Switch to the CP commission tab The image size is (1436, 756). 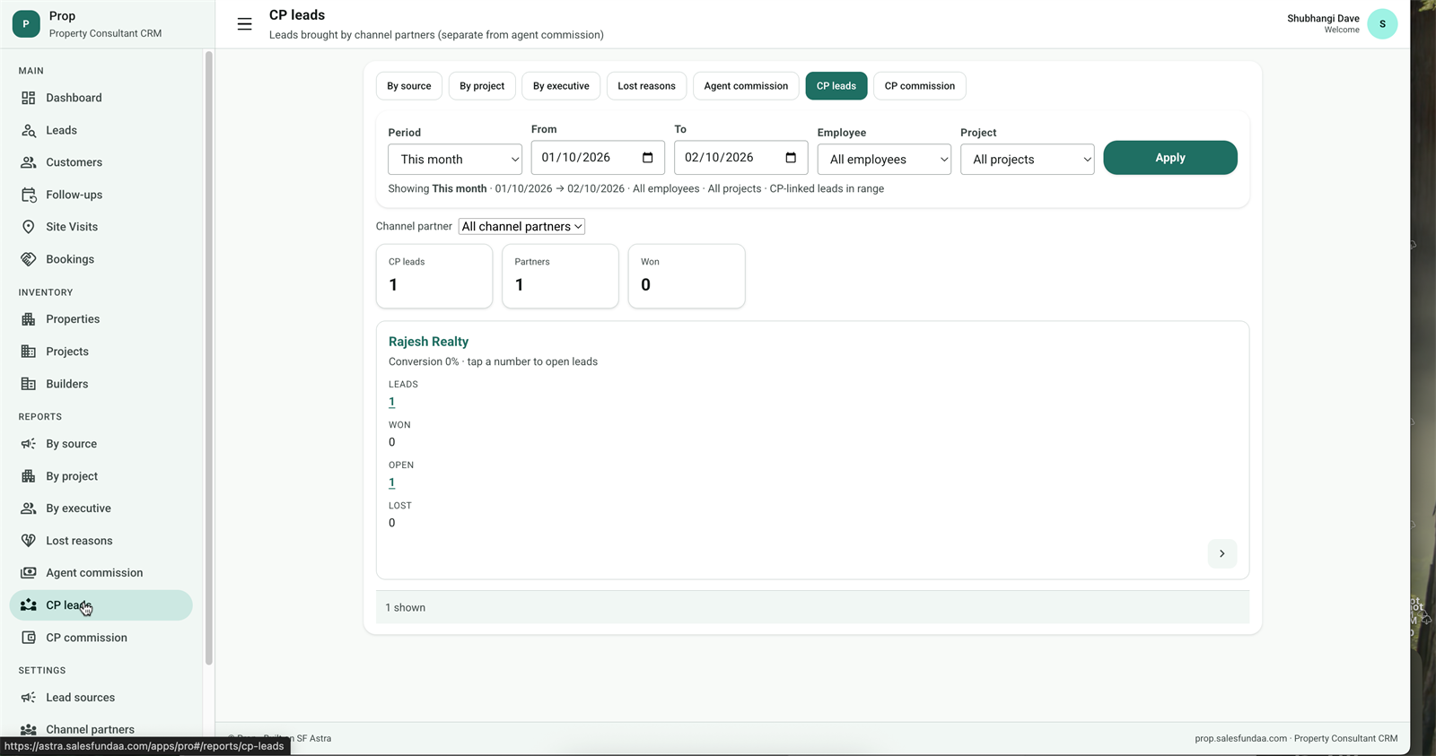point(920,86)
